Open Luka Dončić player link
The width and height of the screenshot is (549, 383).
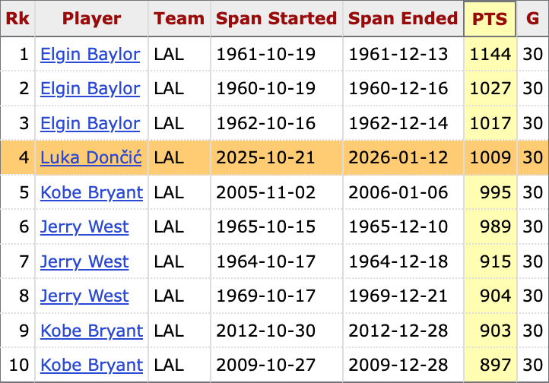[x=90, y=158]
